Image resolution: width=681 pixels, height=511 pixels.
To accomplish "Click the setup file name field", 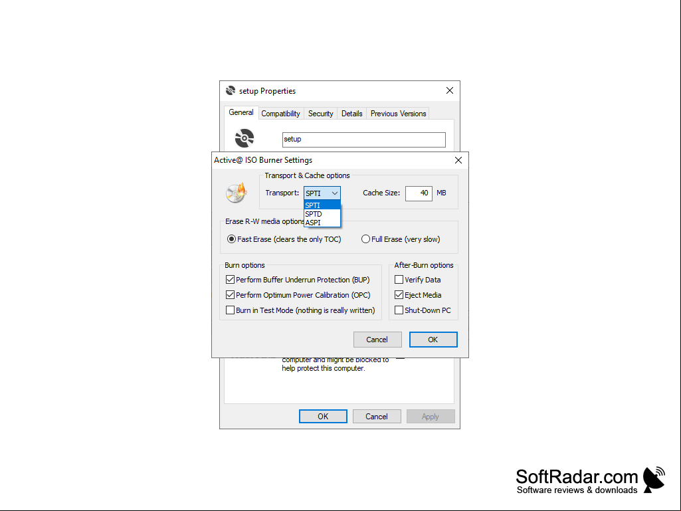I will click(364, 140).
